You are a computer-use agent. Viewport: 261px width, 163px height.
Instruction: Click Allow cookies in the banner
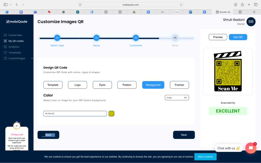(x=205, y=157)
